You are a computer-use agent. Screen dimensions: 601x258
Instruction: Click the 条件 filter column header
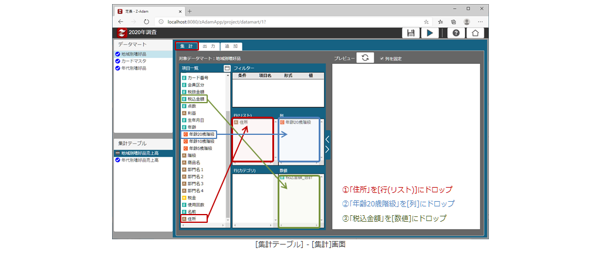pyautogui.click(x=242, y=76)
